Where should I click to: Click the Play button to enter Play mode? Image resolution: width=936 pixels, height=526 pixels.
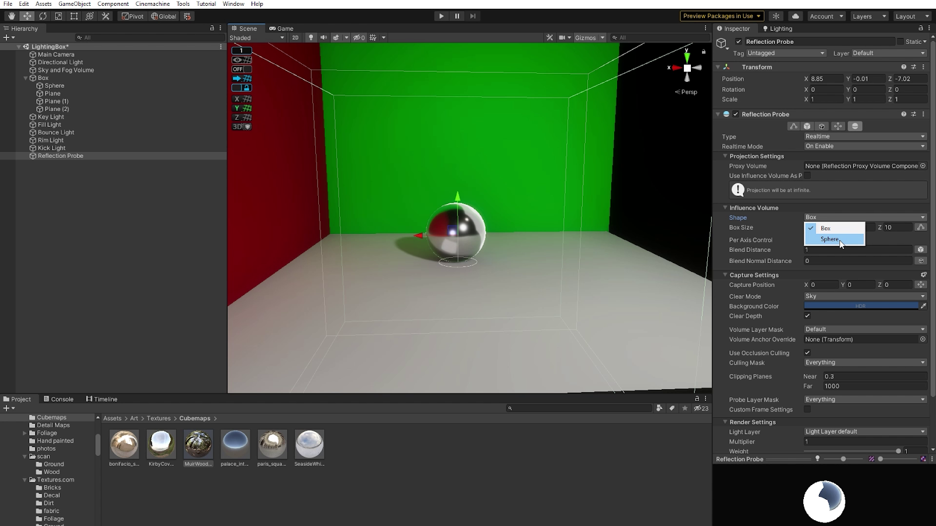click(x=441, y=16)
